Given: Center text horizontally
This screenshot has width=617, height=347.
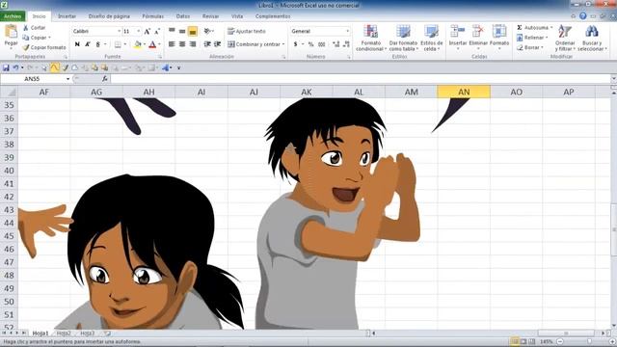Looking at the screenshot, I should click(182, 44).
